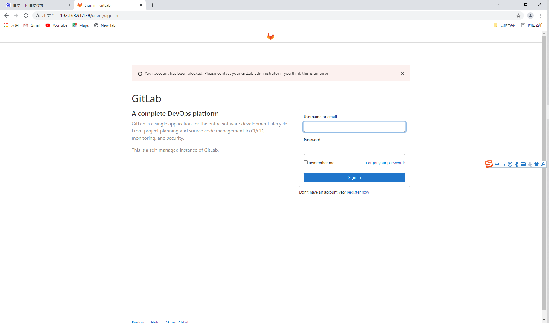Open a new browser tab
This screenshot has width=549, height=323.
click(x=152, y=5)
